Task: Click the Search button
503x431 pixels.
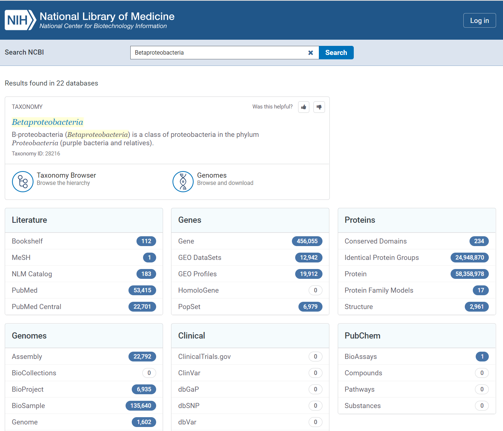Action: (x=336, y=52)
